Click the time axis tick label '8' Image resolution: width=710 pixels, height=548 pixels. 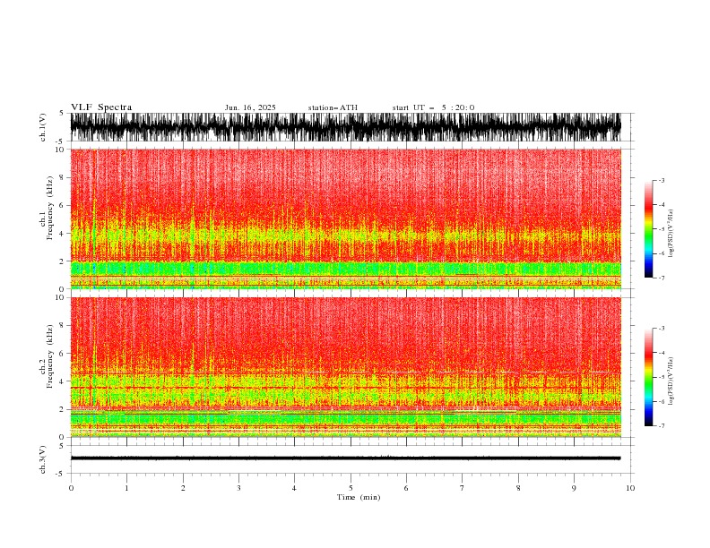[518, 488]
